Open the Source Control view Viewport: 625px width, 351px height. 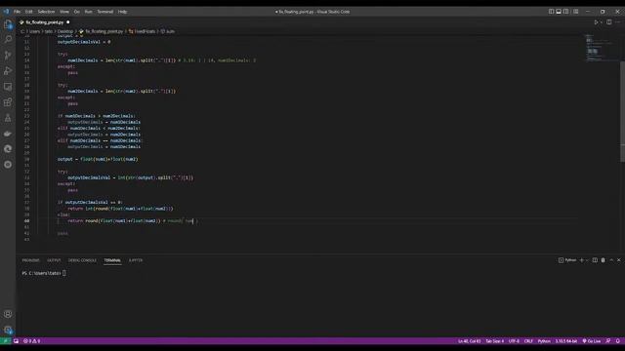(x=8, y=56)
